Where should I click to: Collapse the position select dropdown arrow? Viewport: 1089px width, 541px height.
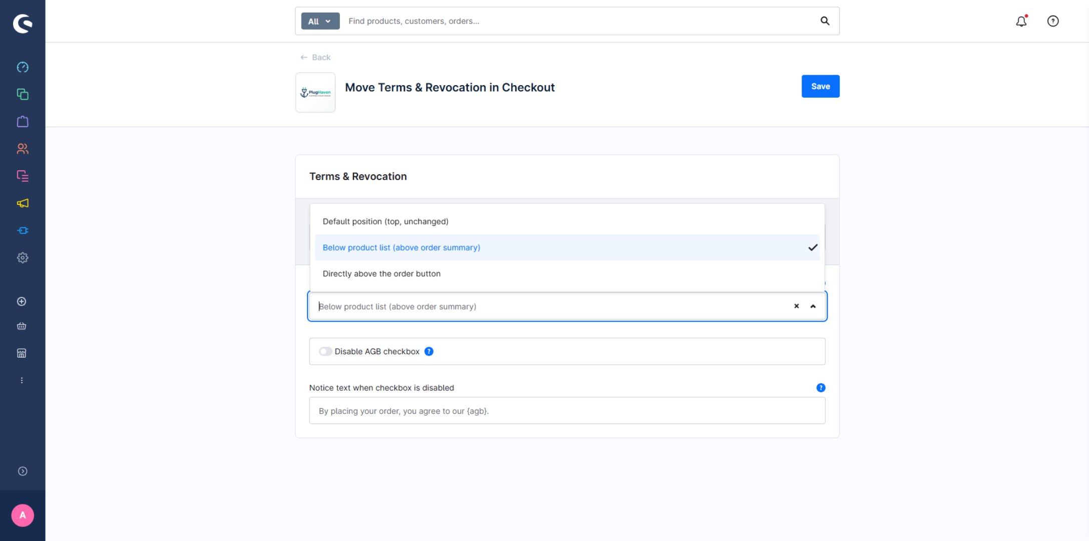click(x=813, y=306)
